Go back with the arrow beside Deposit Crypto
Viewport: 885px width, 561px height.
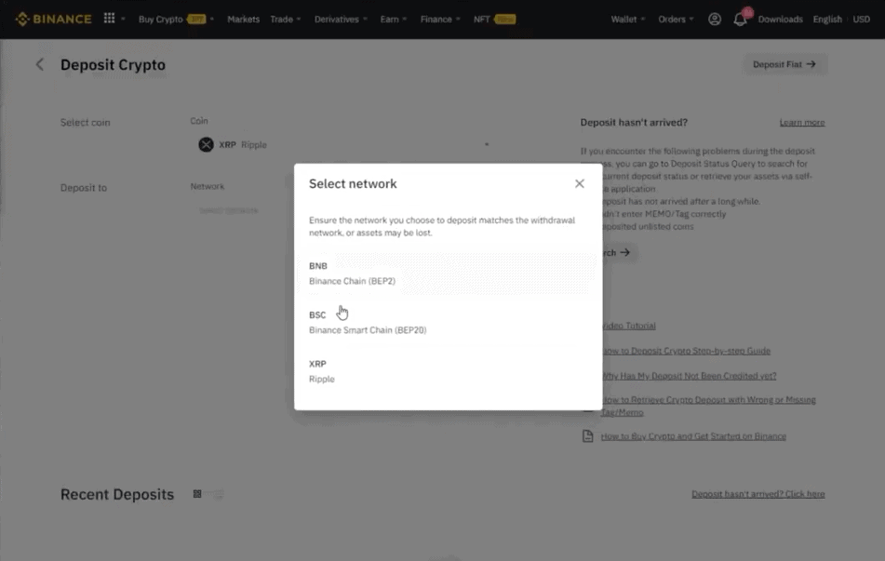click(39, 64)
